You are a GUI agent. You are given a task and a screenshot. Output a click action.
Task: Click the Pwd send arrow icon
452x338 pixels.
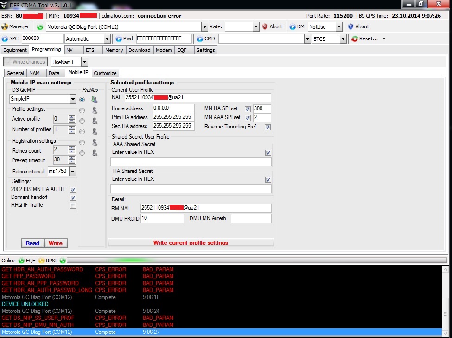click(x=119, y=38)
